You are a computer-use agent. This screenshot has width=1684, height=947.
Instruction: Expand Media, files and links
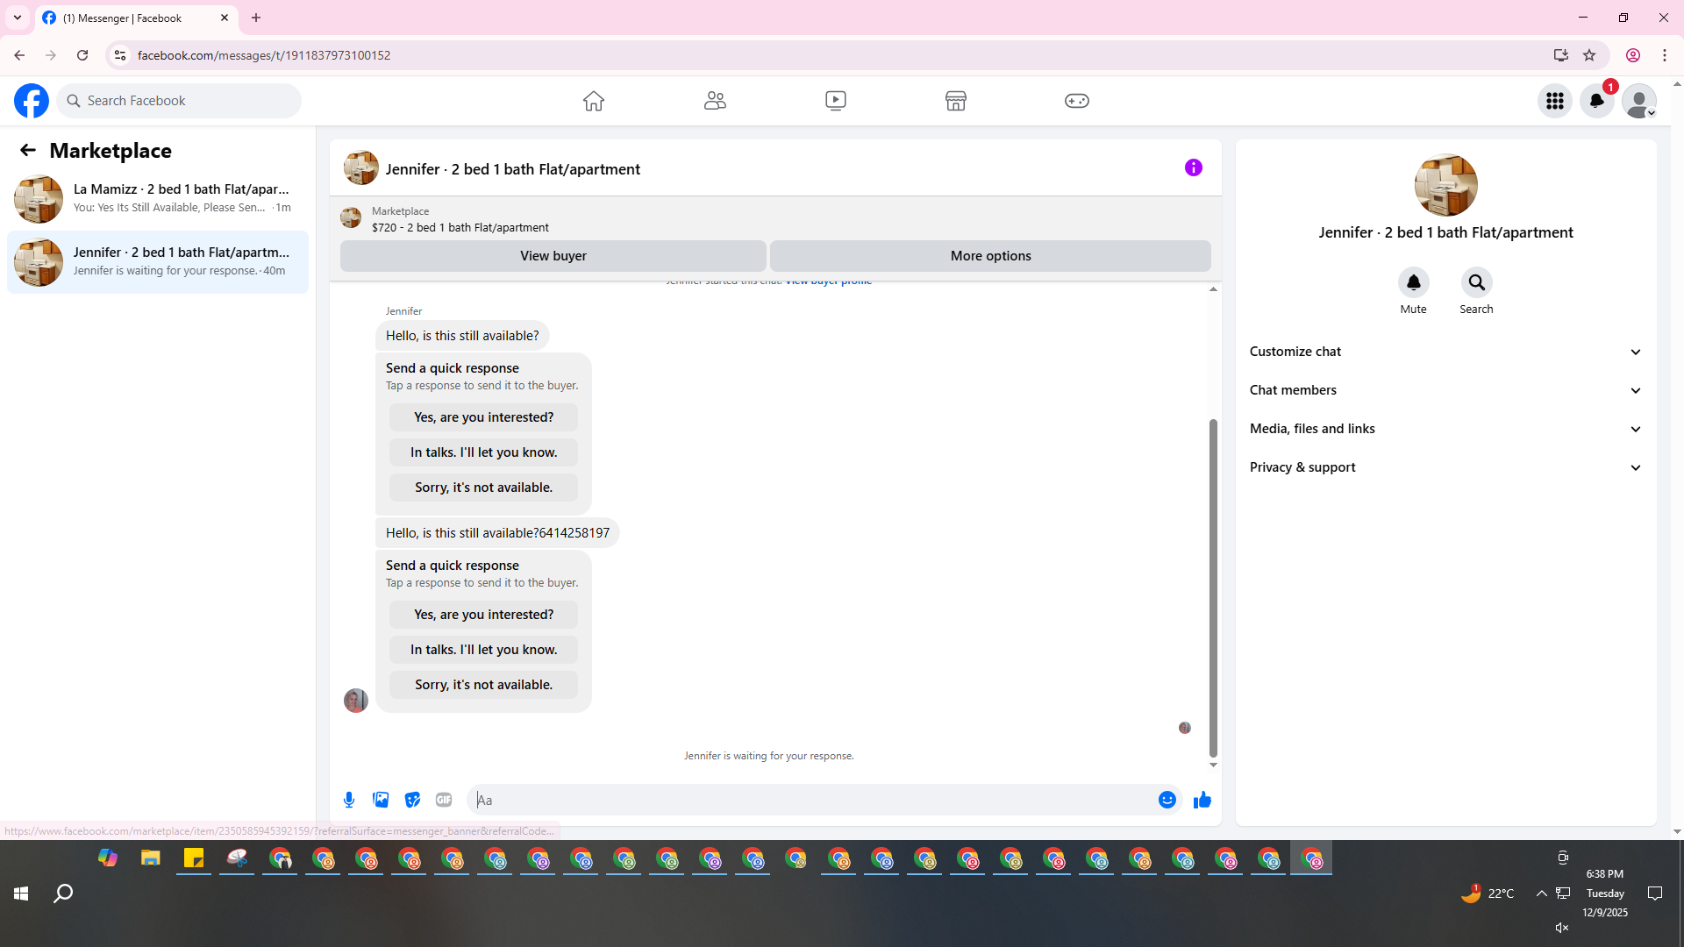coord(1445,429)
